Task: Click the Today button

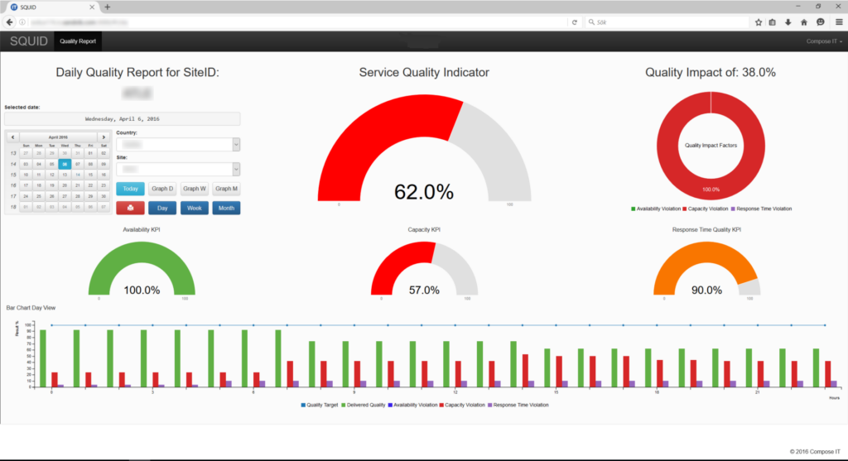Action: point(130,189)
